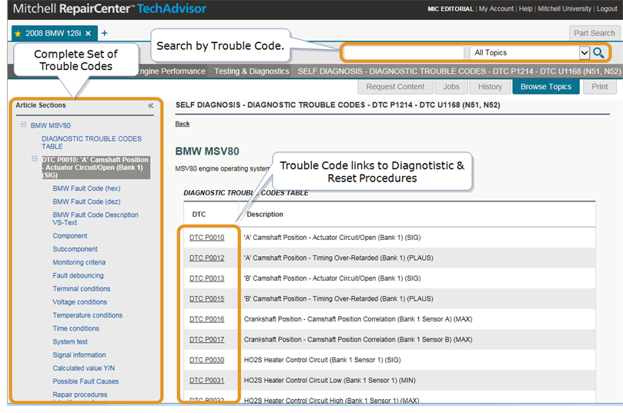Collapse the DTC P0010 tree node
This screenshot has height=413, width=623.
pyautogui.click(x=35, y=158)
